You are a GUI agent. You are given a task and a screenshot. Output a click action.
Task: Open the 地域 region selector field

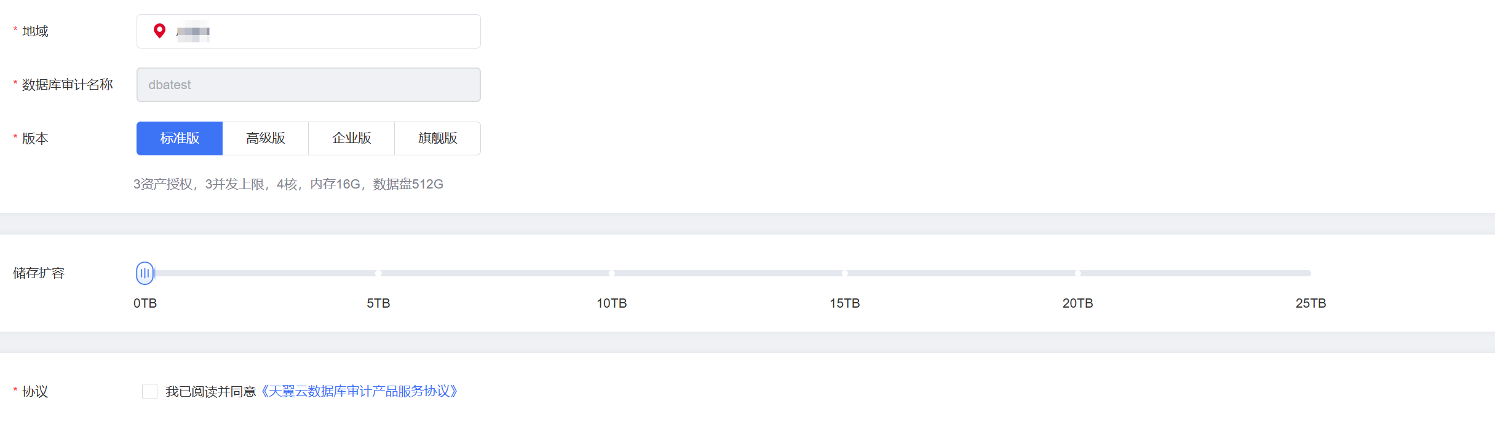pyautogui.click(x=326, y=31)
